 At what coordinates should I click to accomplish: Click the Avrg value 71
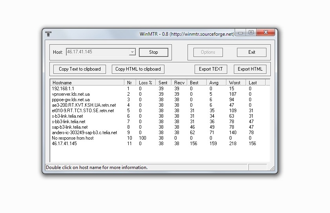point(212,132)
